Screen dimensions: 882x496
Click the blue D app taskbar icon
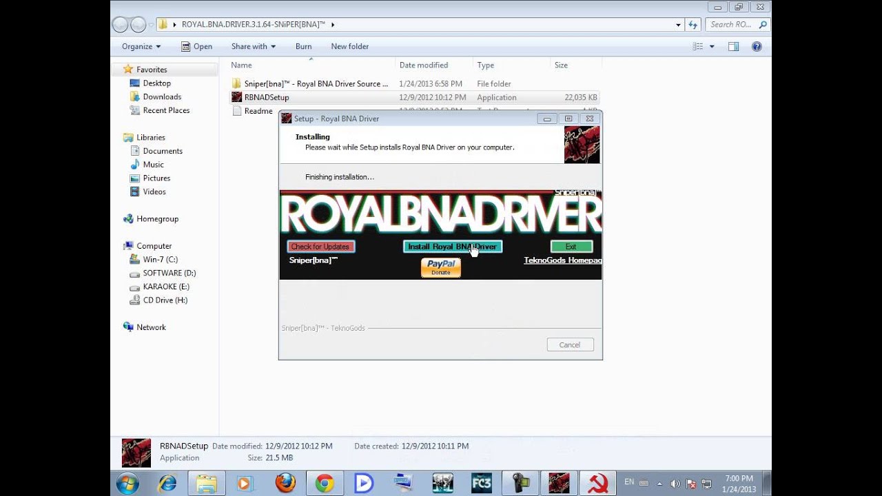[364, 484]
